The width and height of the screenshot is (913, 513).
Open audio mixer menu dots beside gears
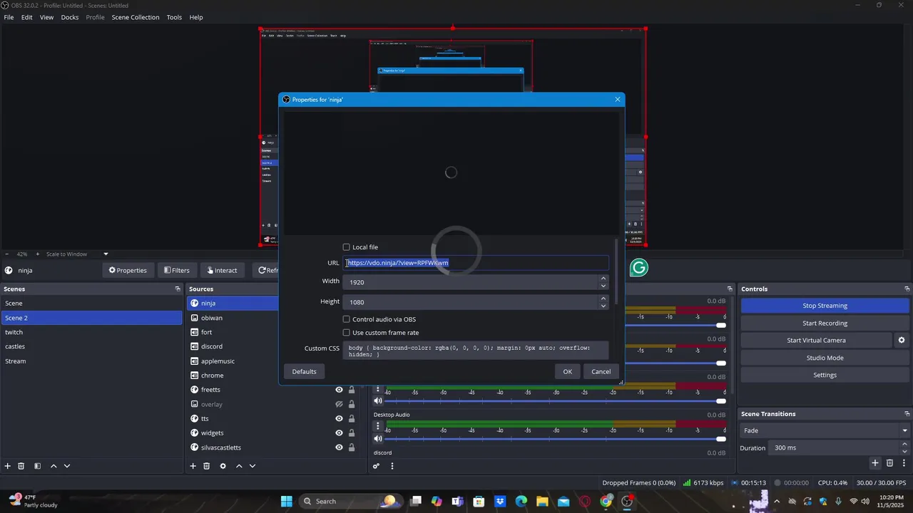click(x=392, y=466)
